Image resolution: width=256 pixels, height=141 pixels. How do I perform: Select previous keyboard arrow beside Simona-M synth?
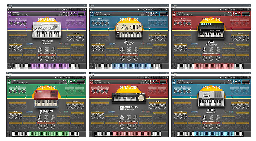point(108,97)
